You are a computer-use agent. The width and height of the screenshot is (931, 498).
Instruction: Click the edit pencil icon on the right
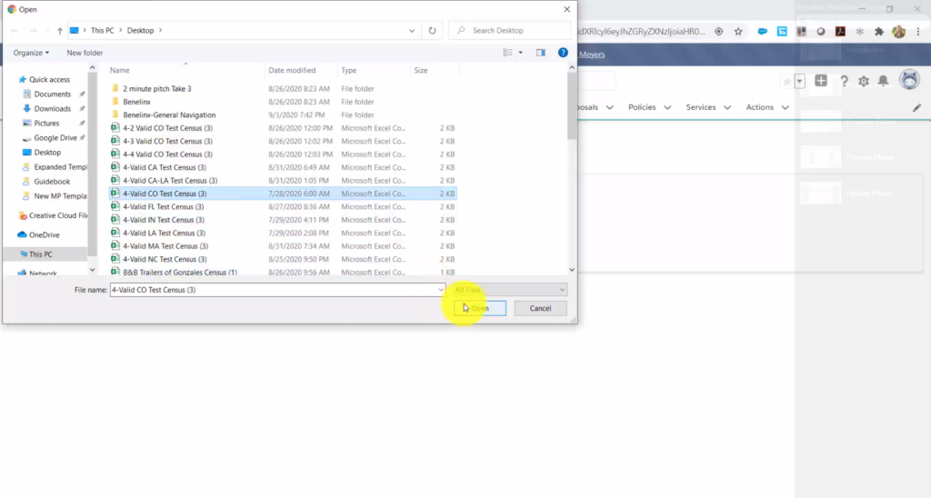point(916,107)
